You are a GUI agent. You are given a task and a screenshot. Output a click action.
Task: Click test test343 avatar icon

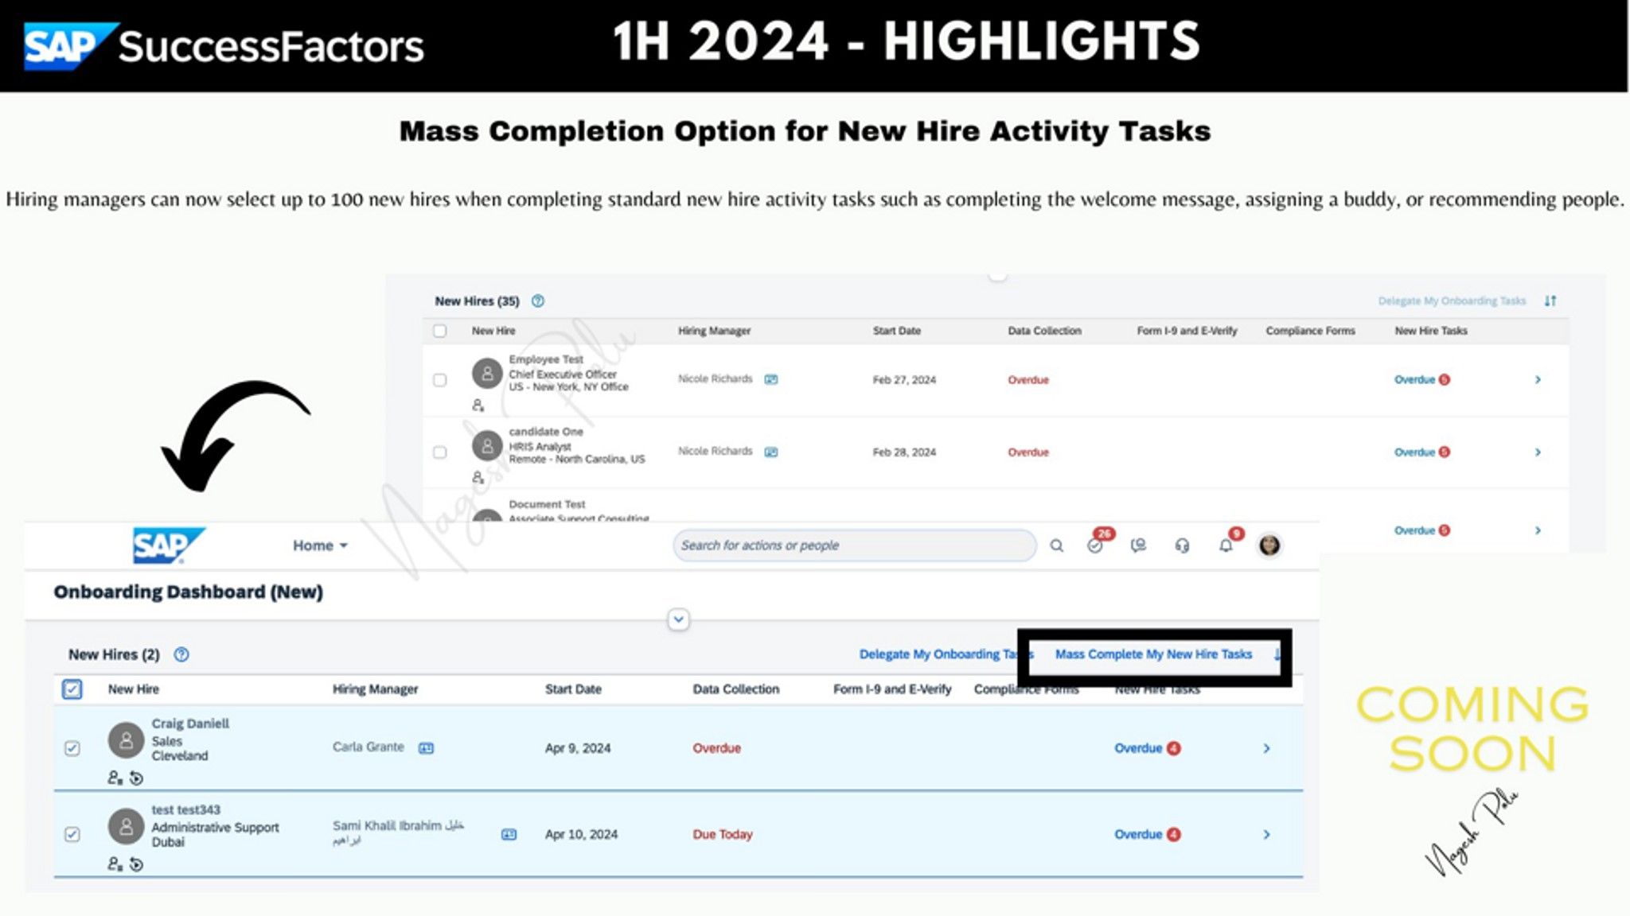pyautogui.click(x=126, y=827)
